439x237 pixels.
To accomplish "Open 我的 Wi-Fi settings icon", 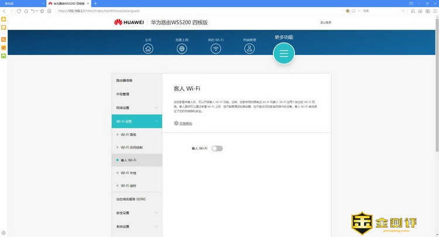I will coord(215,48).
